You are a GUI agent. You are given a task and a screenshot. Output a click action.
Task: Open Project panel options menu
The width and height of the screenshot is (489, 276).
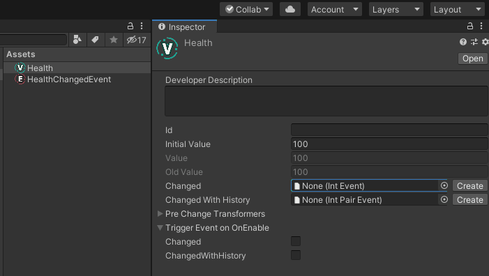click(142, 26)
